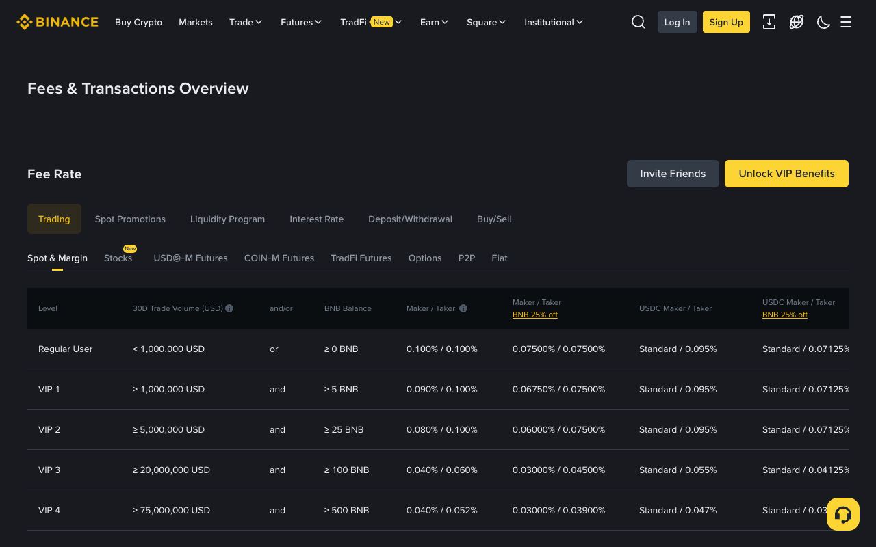Select the Spot & Margin sub-tab
The height and width of the screenshot is (547, 876).
[x=57, y=258]
